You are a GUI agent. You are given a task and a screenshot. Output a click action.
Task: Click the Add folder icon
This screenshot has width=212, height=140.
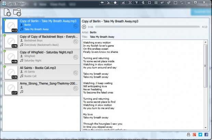pos(17,12)
